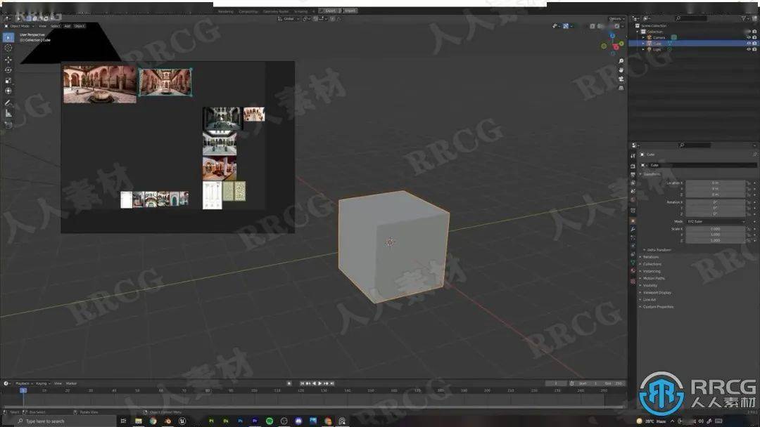The image size is (760, 427).
Task: Hide the Collection in the outliner
Action: (749, 32)
